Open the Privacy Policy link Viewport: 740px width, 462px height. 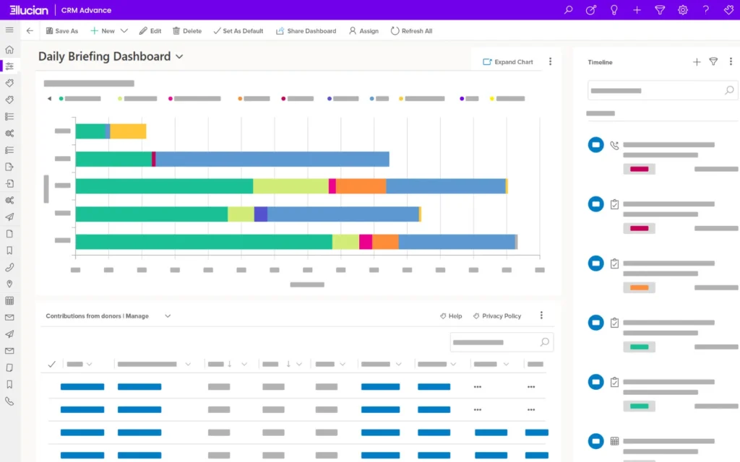point(497,316)
